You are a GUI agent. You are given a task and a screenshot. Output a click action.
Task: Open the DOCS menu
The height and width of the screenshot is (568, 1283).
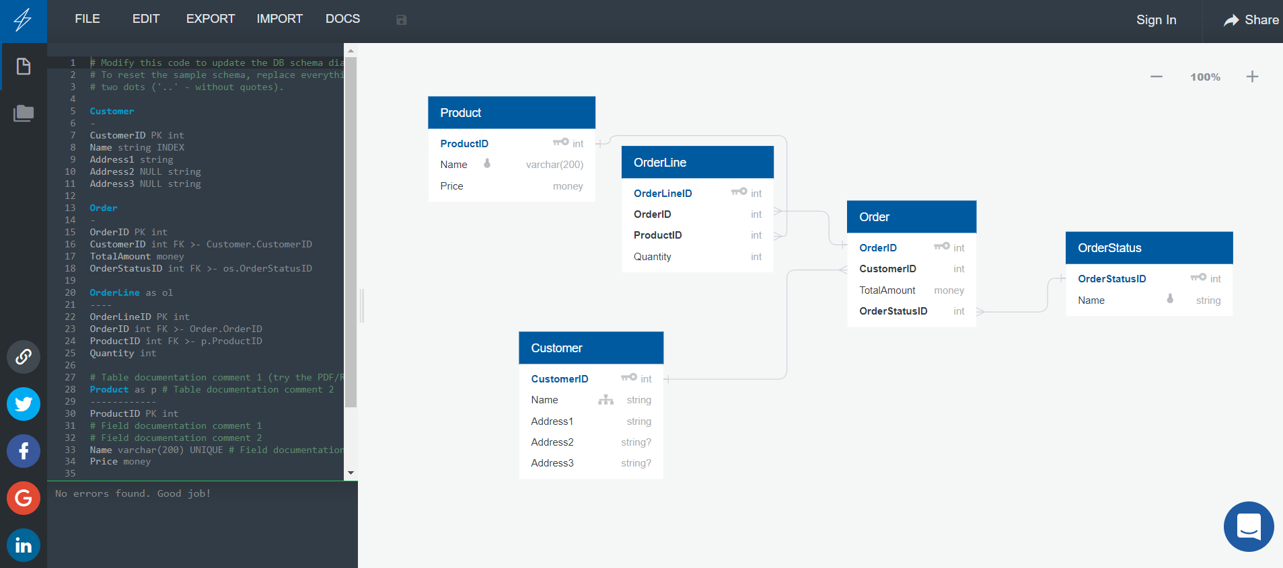[x=343, y=19]
